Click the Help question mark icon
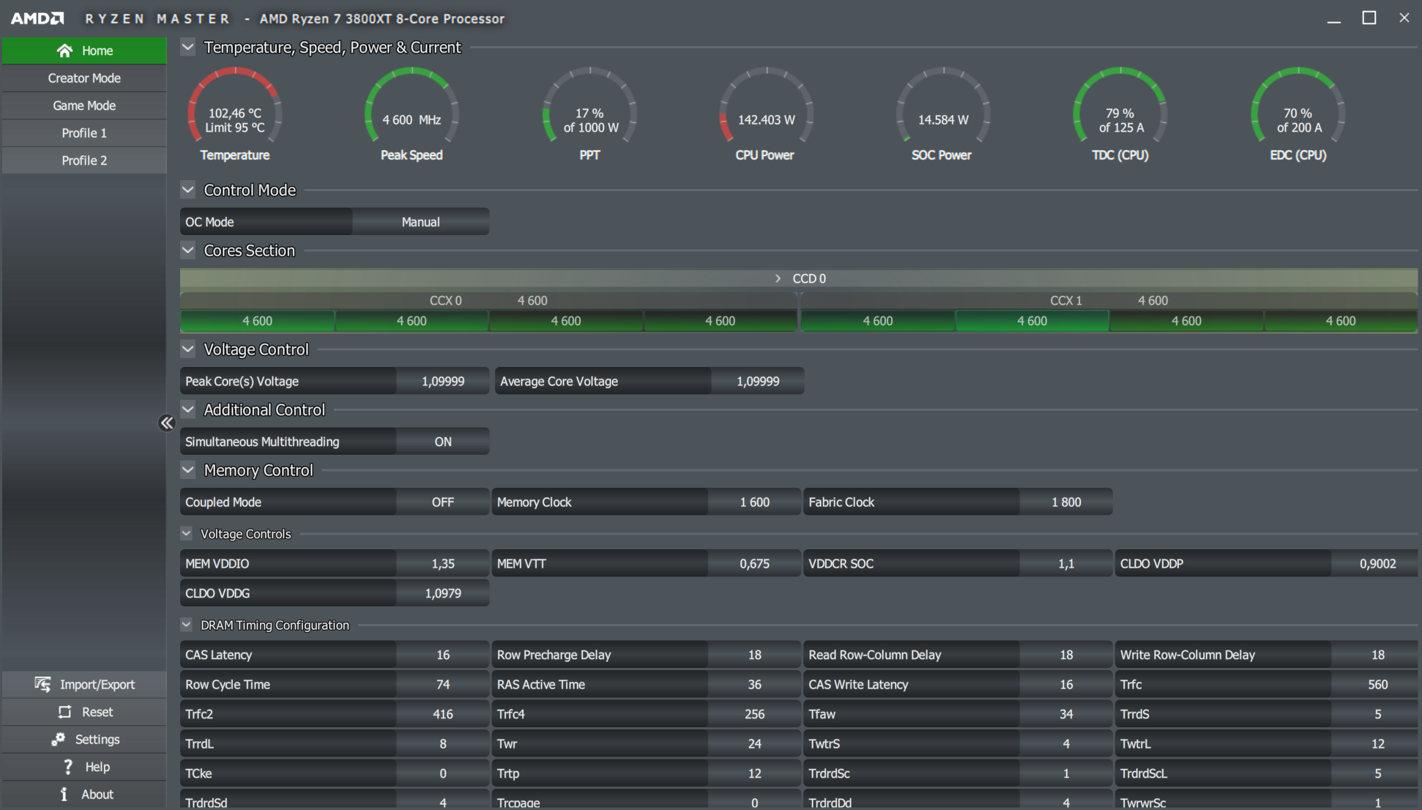The width and height of the screenshot is (1422, 810). coord(68,767)
